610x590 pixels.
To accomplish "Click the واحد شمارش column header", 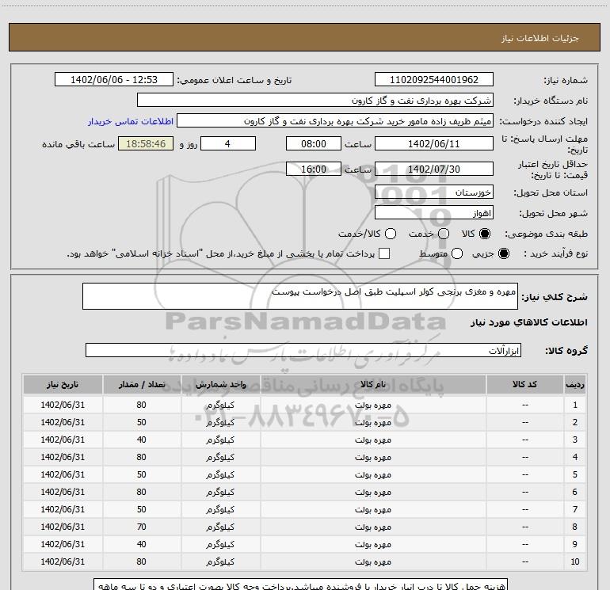I will tap(220, 384).
